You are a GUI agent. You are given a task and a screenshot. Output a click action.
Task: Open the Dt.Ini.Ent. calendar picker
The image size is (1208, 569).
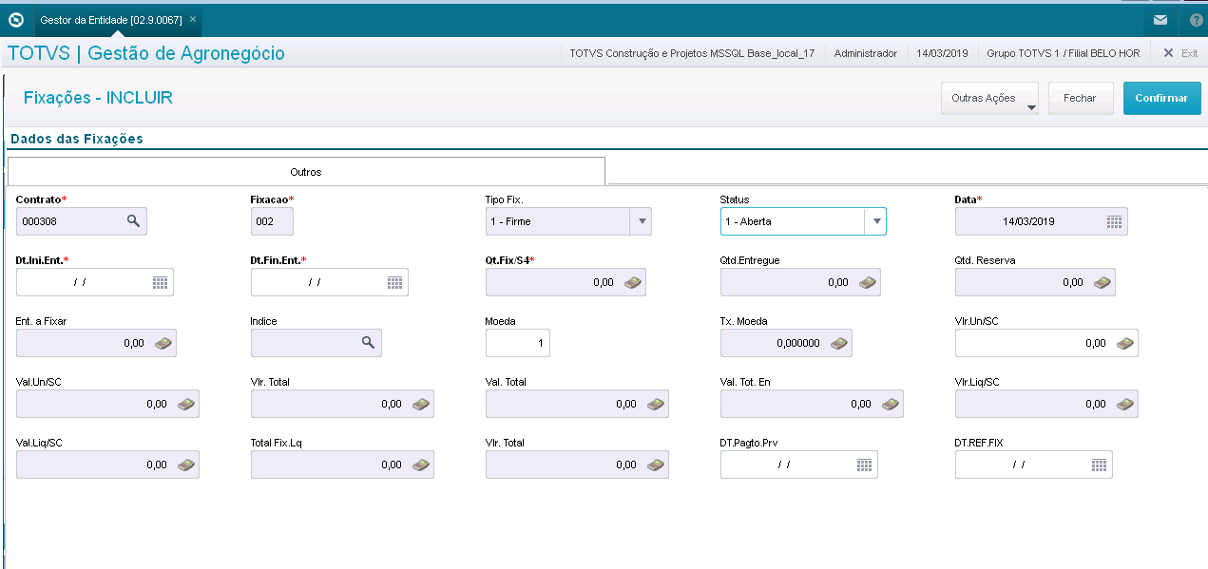point(161,282)
